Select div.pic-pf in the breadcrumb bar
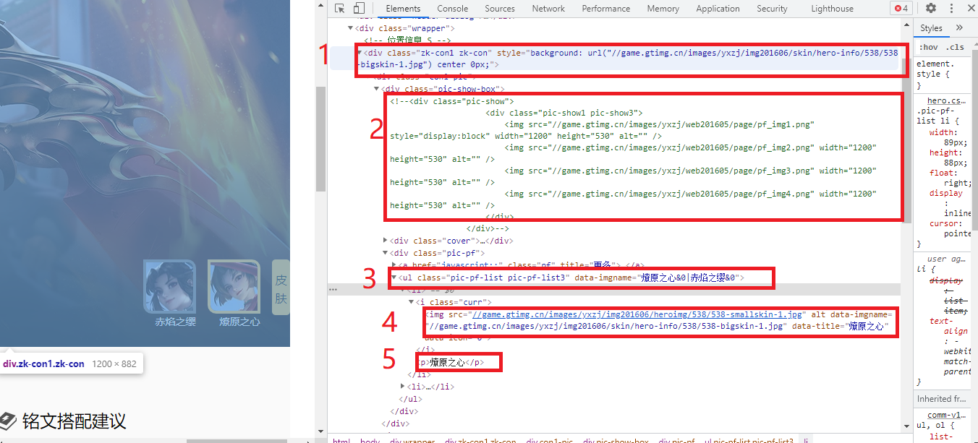This screenshot has height=443, width=978. point(676,439)
